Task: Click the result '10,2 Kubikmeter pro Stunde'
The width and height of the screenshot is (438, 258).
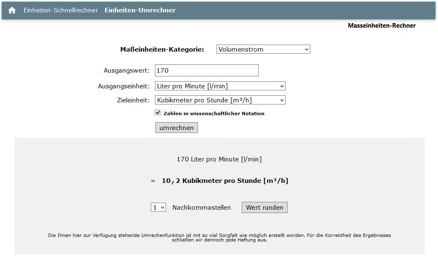Action: pos(225,181)
